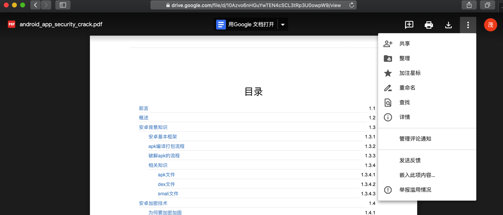Screen dimensions: 503x215
Task: Open the 相关知识 contents link
Action: tap(158, 166)
